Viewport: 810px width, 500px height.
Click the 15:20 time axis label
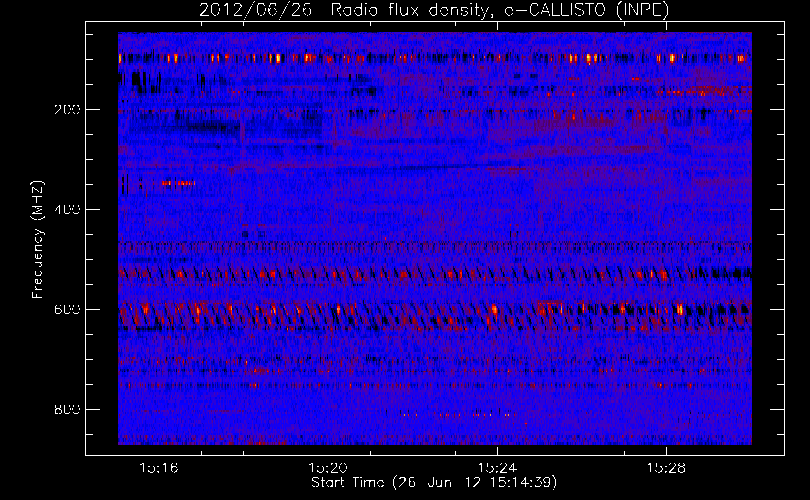click(x=328, y=468)
